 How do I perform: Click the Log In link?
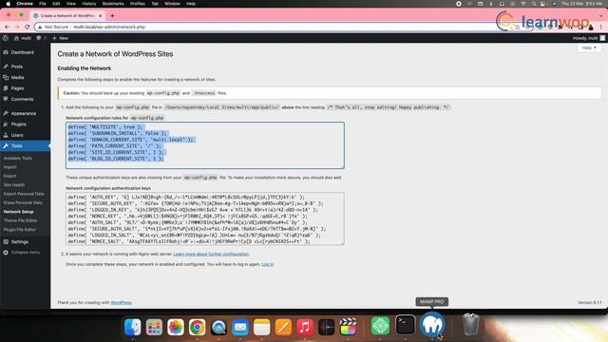(268, 264)
